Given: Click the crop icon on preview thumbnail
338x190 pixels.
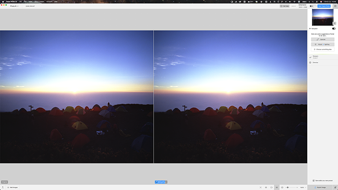Looking at the screenshot, I should (x=334, y=23).
